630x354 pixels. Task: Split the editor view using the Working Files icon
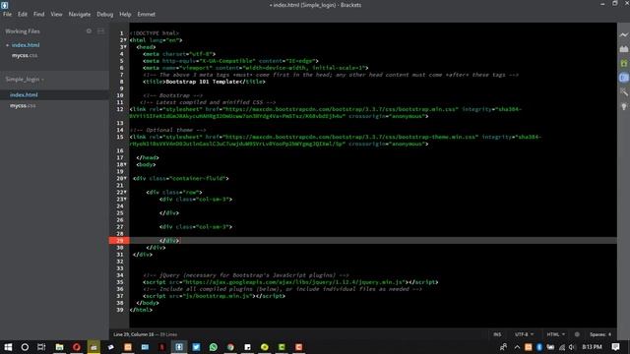click(x=100, y=30)
